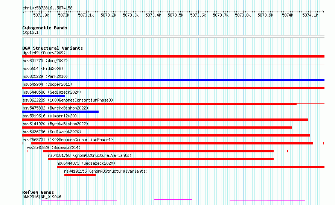Image resolution: width=335 pixels, height=205 pixels.
Task: Click the chr10:5872816..5874158 coordinate text
Action: pos(47,8)
